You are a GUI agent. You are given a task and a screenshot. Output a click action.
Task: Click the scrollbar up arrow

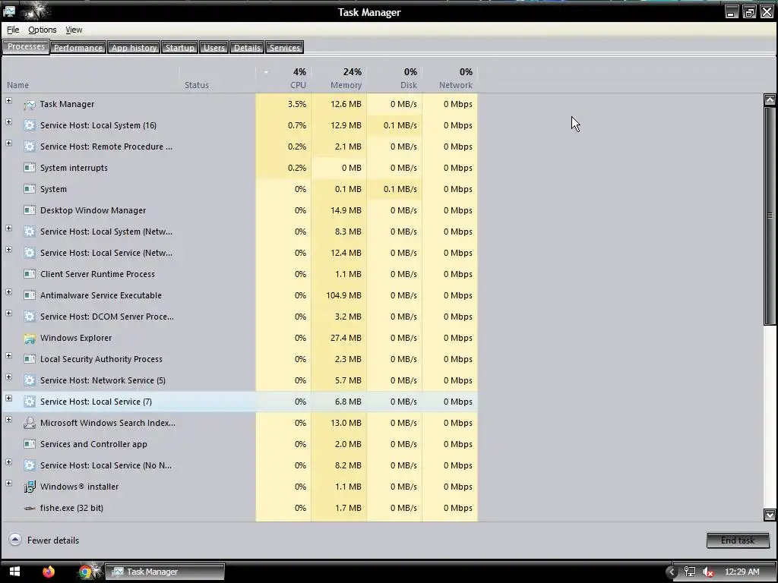[770, 99]
